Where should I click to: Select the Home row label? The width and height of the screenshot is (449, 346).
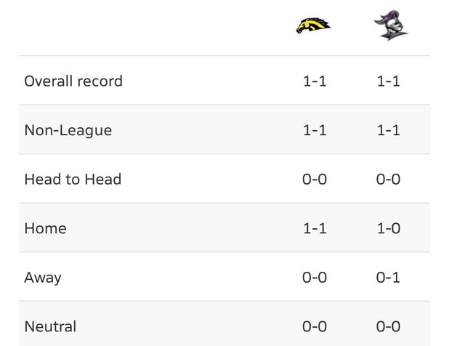45,228
